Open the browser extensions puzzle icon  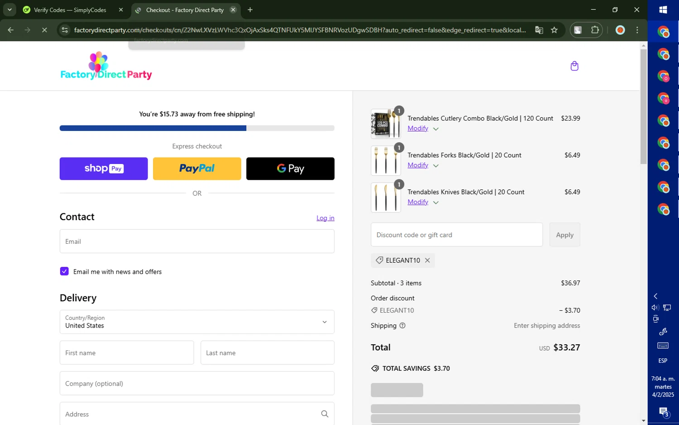point(595,30)
